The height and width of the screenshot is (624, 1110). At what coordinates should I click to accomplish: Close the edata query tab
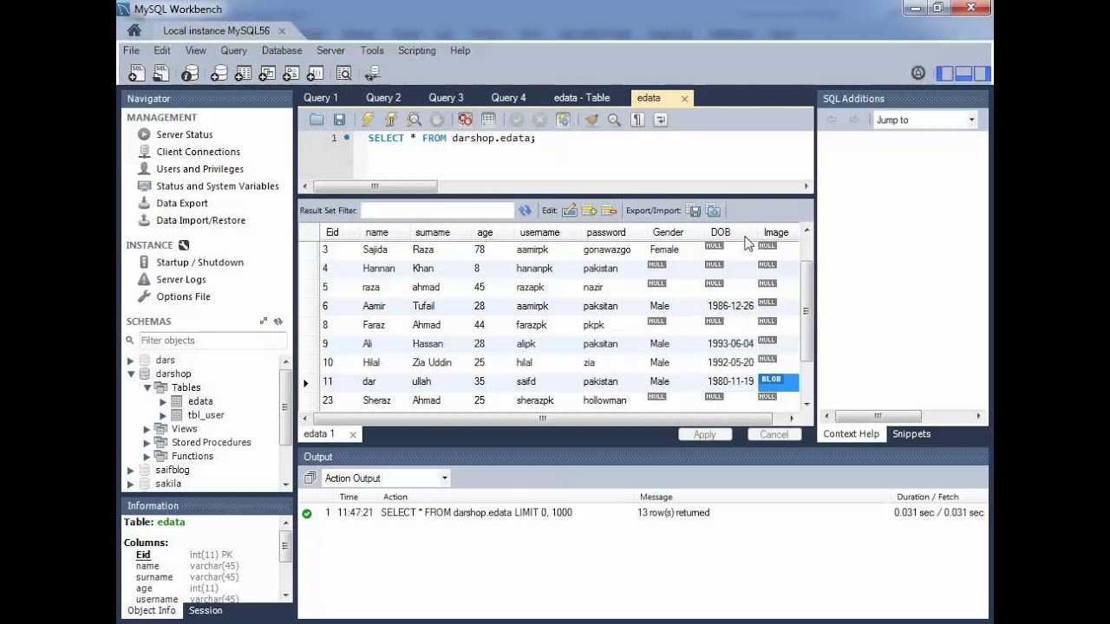click(684, 99)
